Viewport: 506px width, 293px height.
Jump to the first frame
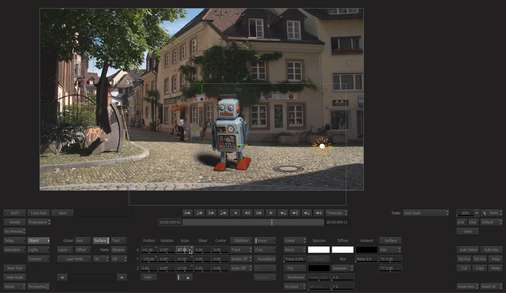[x=188, y=213]
